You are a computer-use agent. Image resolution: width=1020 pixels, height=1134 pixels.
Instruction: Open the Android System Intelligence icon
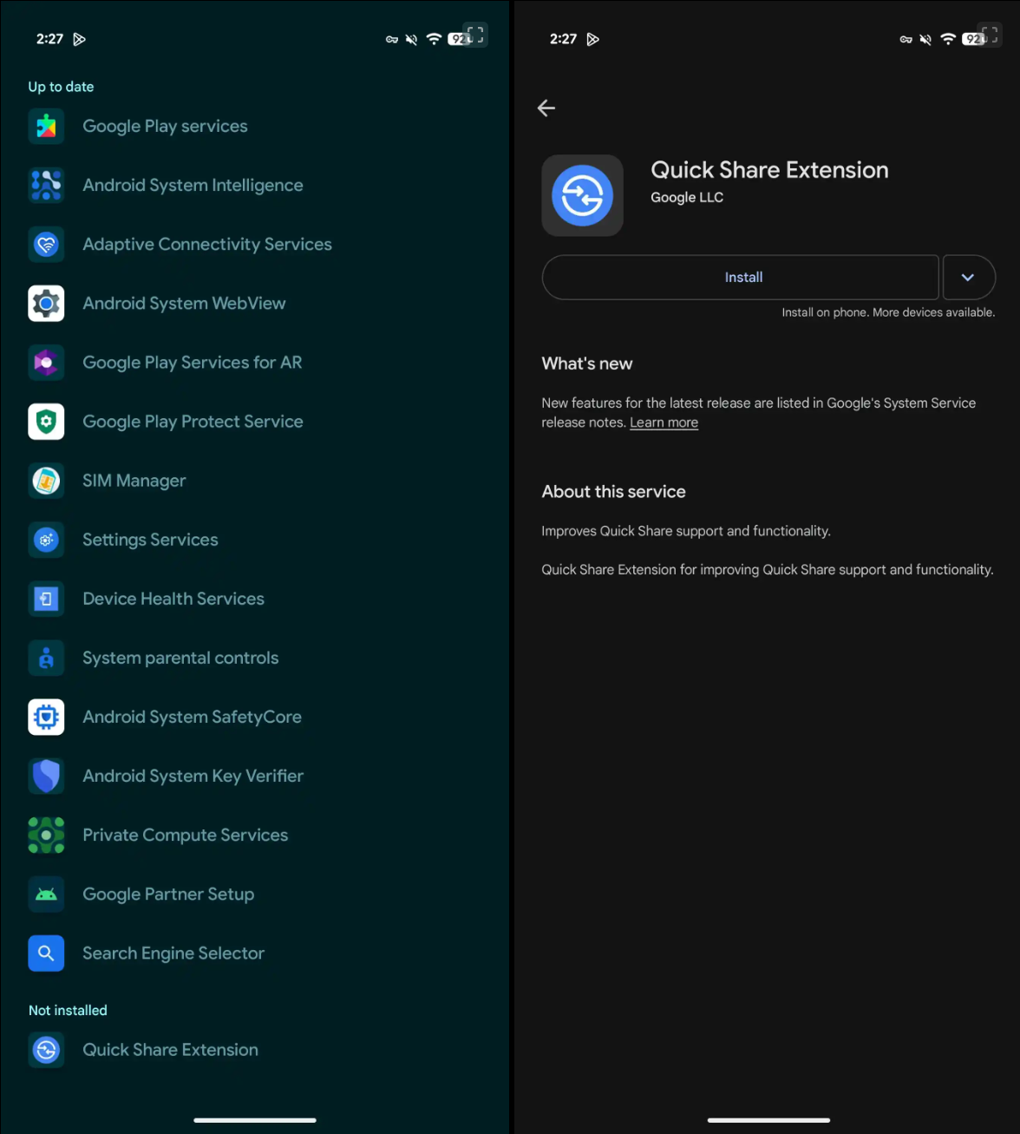pos(46,186)
